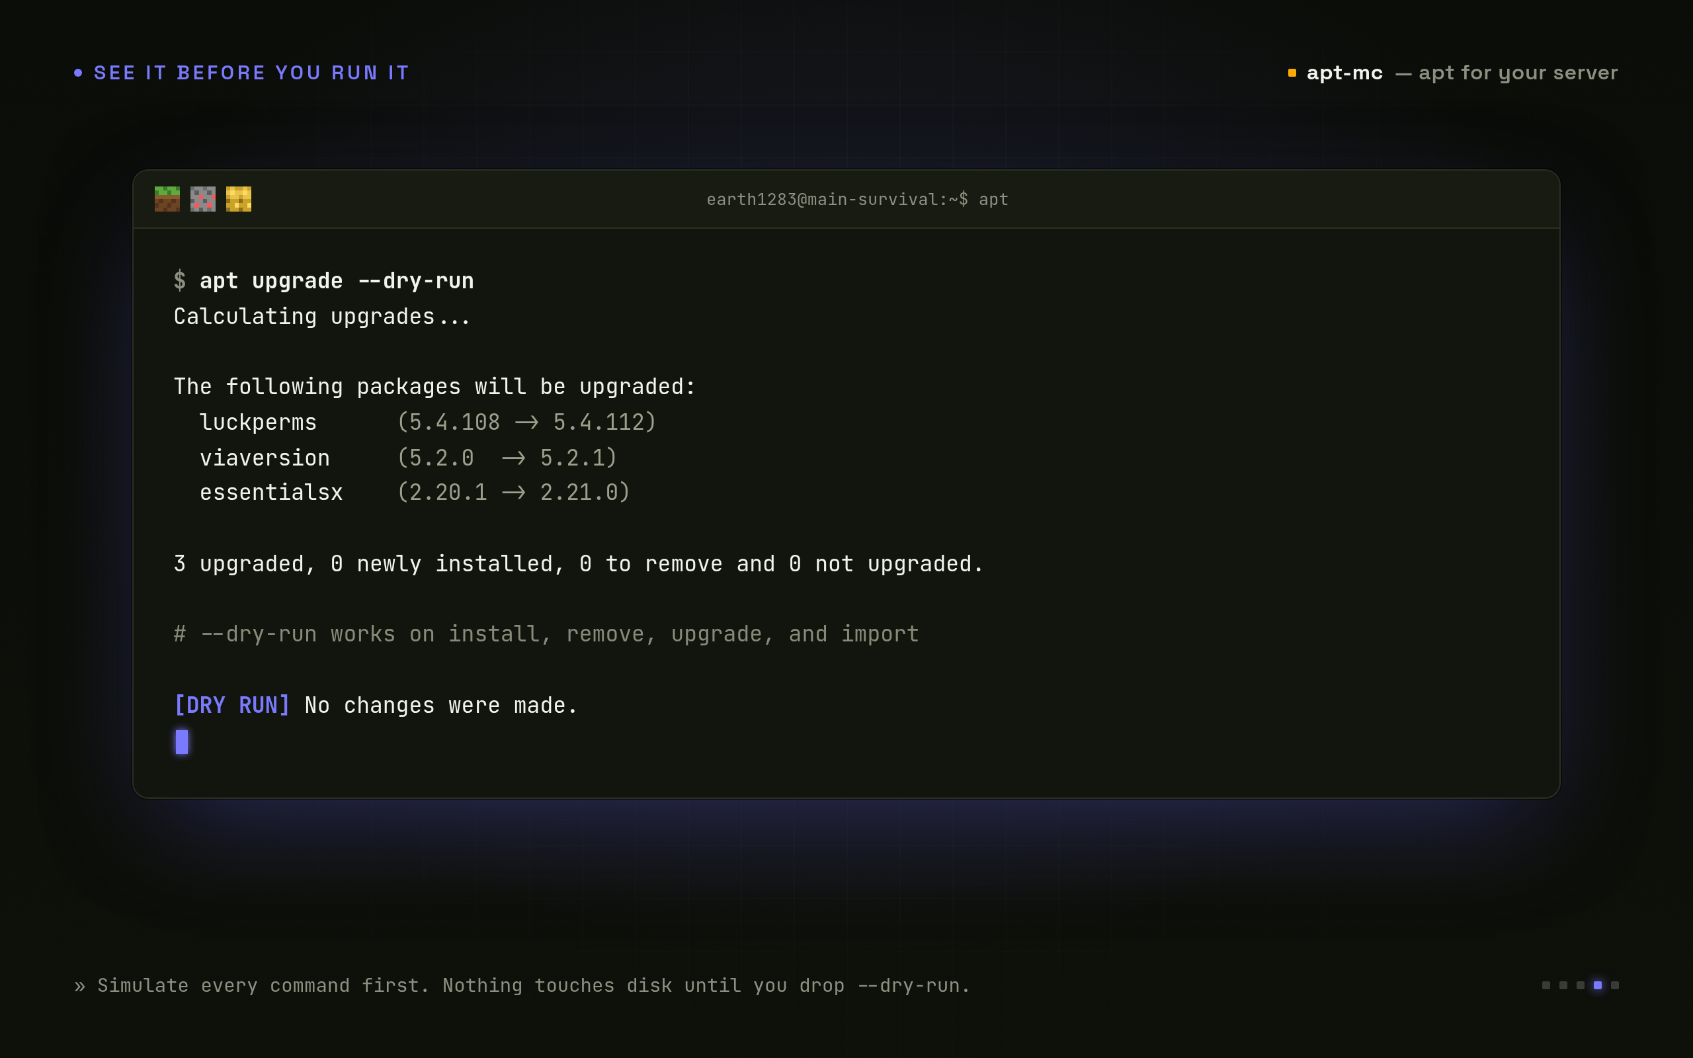The width and height of the screenshot is (1693, 1058).
Task: Click the 'SEE IT BEFORE YOU RUN IT' heading
Action: pyautogui.click(x=251, y=73)
